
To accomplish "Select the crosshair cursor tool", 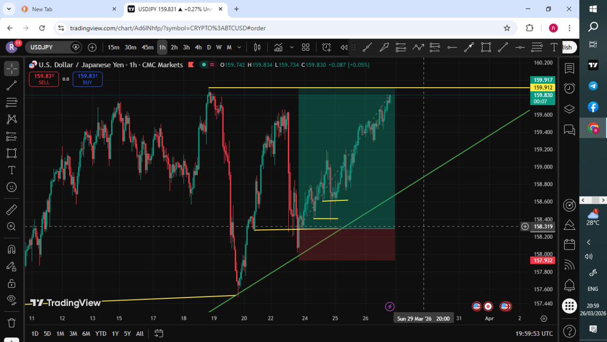I will tap(12, 68).
